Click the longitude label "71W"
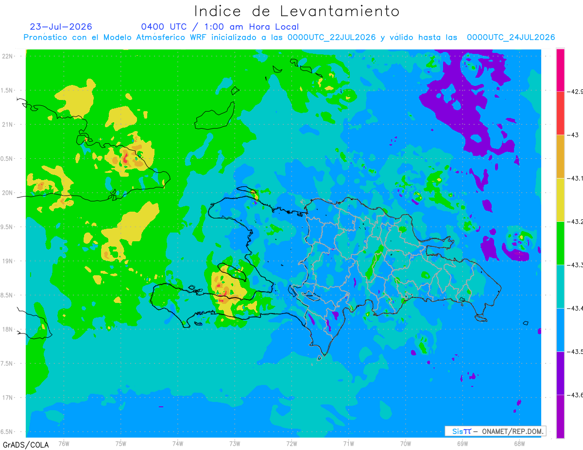Image resolution: width=583 pixels, height=450 pixels. 348,443
